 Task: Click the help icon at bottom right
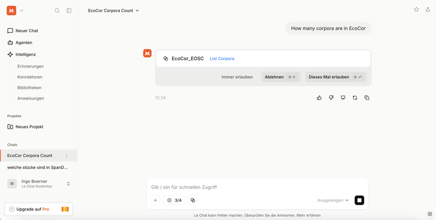[430, 214]
